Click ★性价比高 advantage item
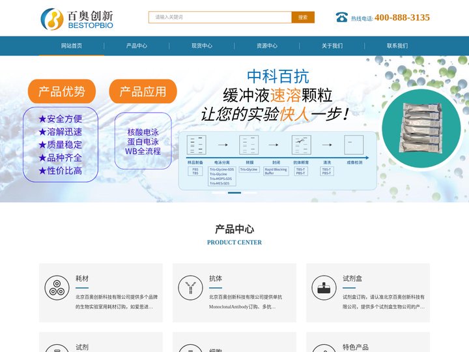Viewport: 469px width, 352px height. pyautogui.click(x=61, y=171)
